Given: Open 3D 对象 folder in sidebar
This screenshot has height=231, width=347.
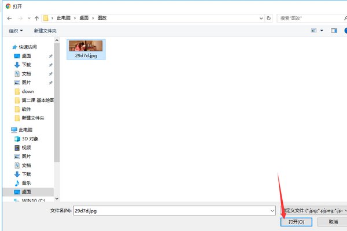Looking at the screenshot, I should 30,139.
